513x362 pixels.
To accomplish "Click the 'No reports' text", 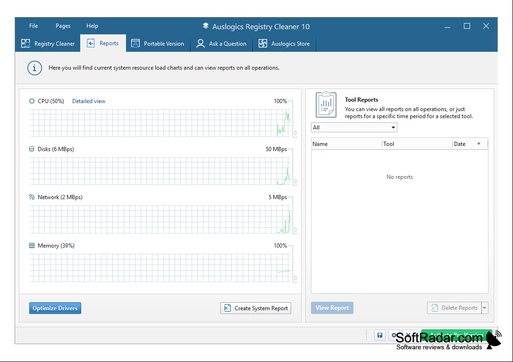I will [x=399, y=177].
